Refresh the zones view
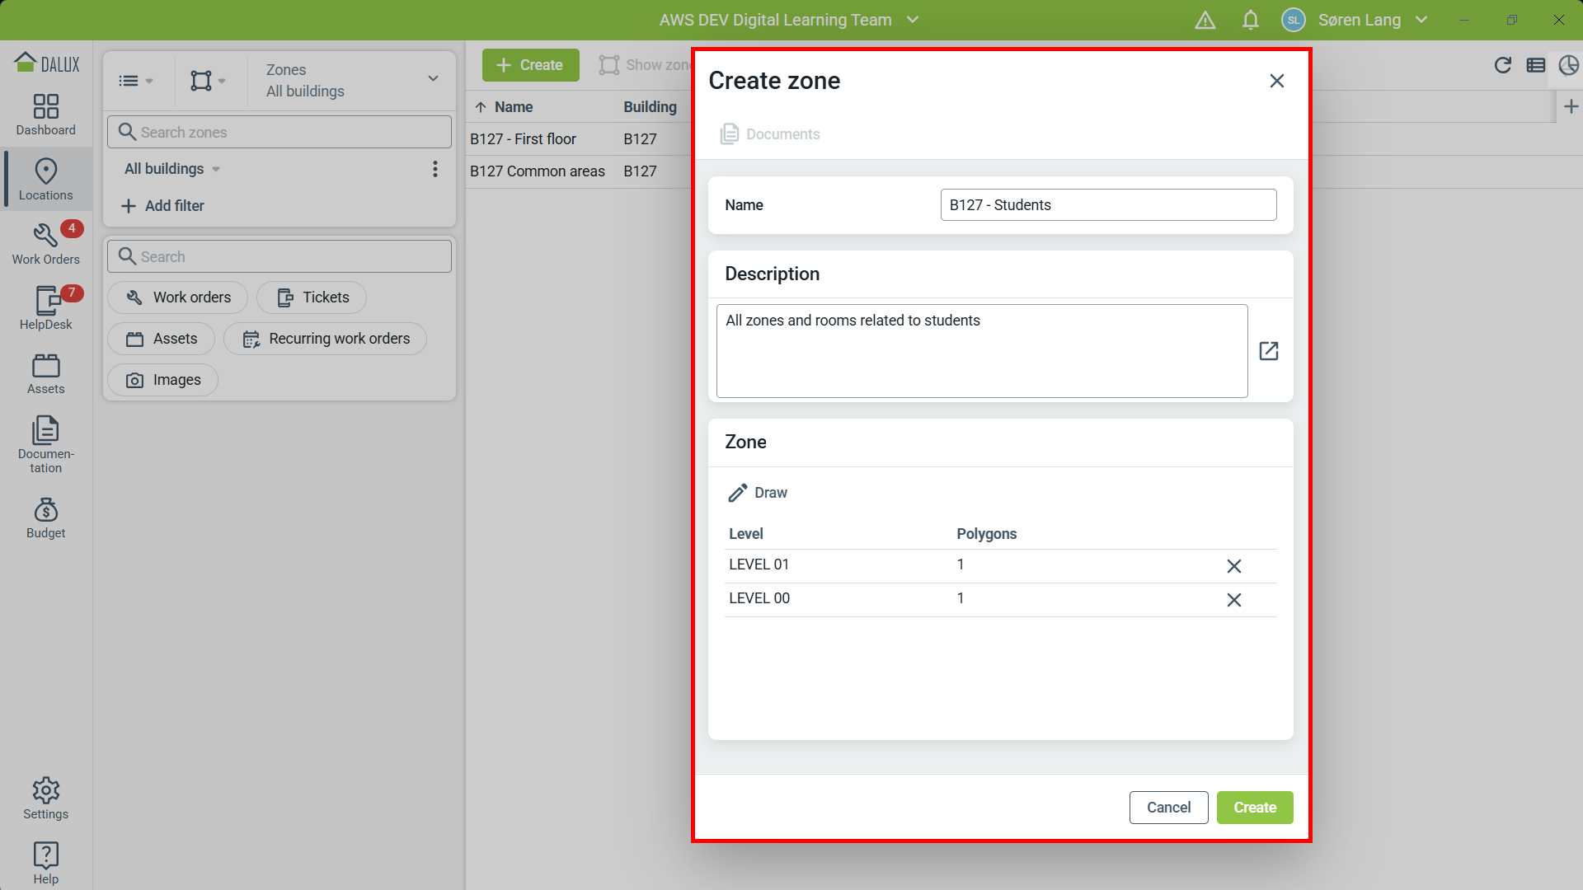This screenshot has height=890, width=1583. pyautogui.click(x=1503, y=65)
